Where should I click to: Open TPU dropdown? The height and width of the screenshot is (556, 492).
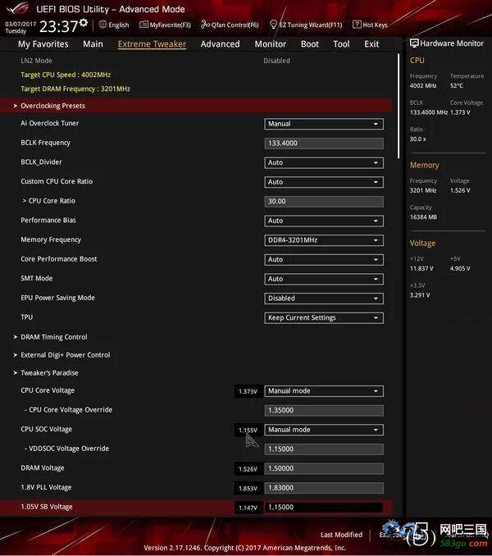tap(324, 317)
